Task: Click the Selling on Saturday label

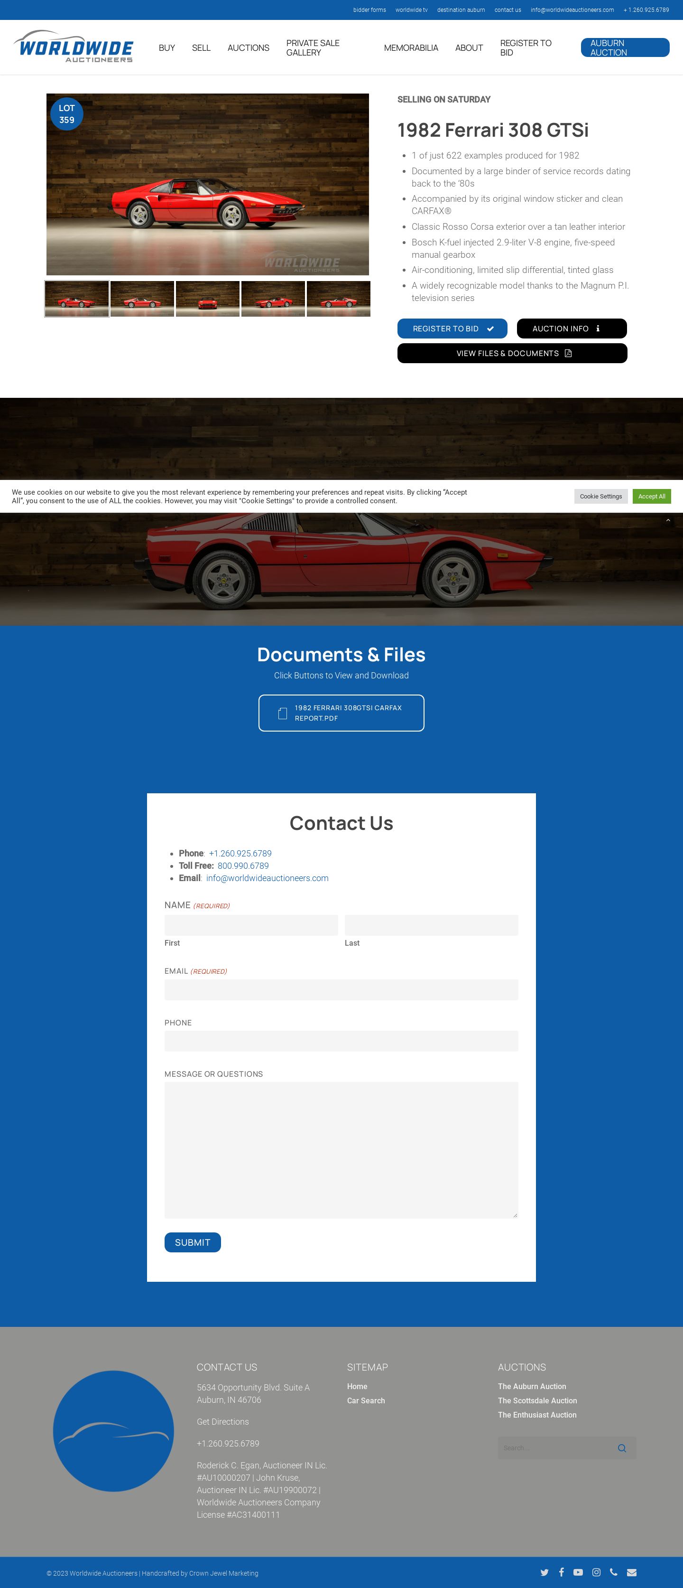Action: (443, 99)
